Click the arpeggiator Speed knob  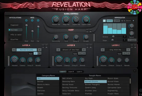point(131,34)
